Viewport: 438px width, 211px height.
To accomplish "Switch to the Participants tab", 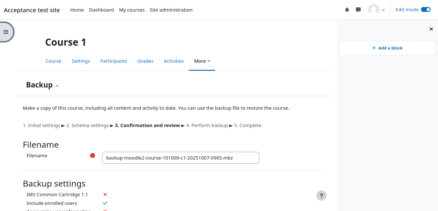I will (113, 61).
